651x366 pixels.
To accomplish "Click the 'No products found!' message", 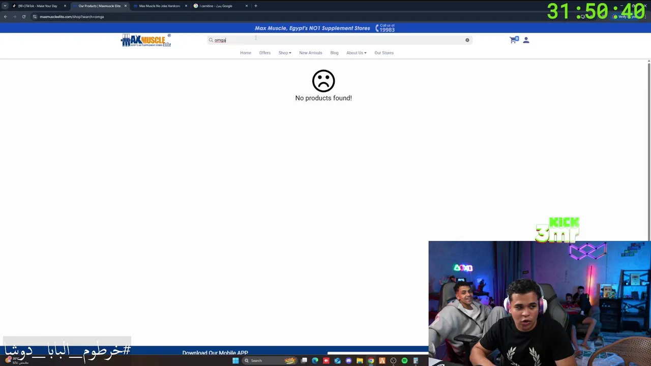I will (x=323, y=98).
